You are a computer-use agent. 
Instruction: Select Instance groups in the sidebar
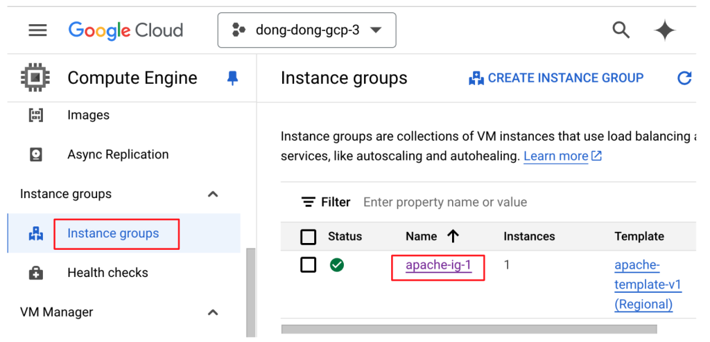coord(113,233)
